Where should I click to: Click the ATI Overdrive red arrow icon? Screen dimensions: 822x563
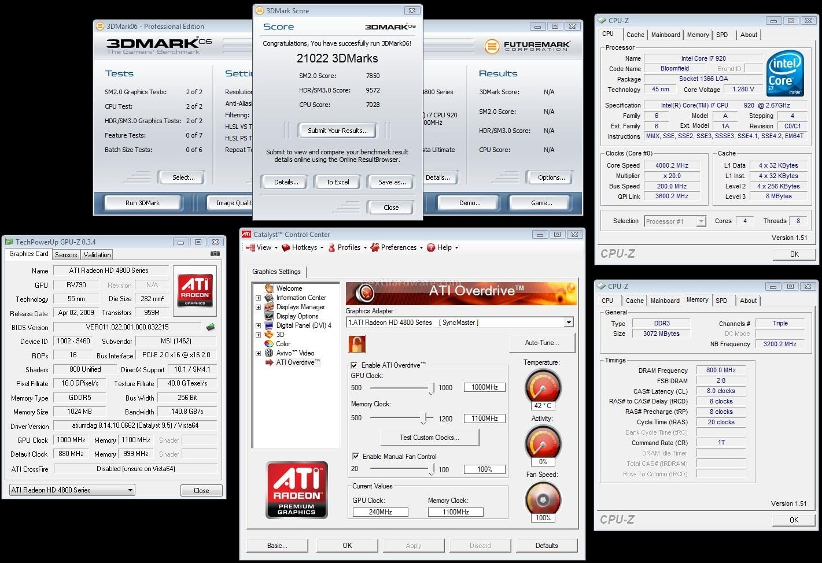[269, 362]
